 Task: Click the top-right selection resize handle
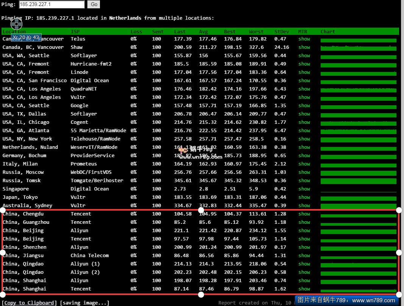[399, 210]
